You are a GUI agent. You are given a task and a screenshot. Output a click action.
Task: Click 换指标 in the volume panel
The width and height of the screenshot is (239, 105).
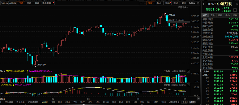182,71
